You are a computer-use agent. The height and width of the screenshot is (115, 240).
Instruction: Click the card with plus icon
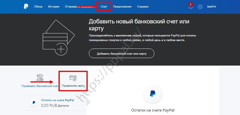[73, 78]
